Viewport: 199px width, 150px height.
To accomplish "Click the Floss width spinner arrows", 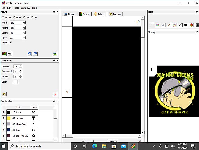I will [21, 71].
